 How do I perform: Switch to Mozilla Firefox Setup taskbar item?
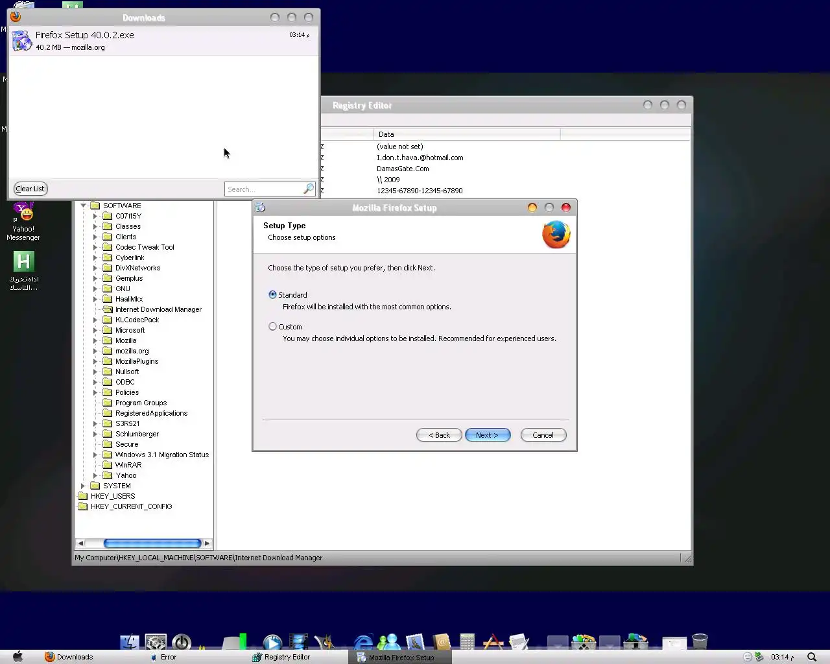pyautogui.click(x=399, y=657)
